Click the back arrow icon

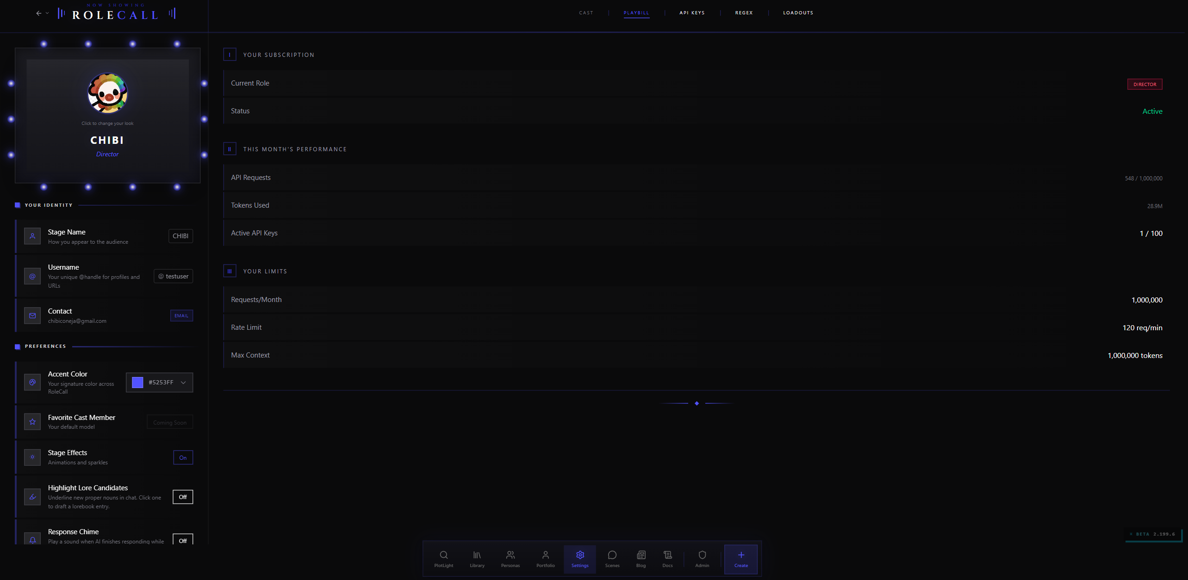click(39, 13)
